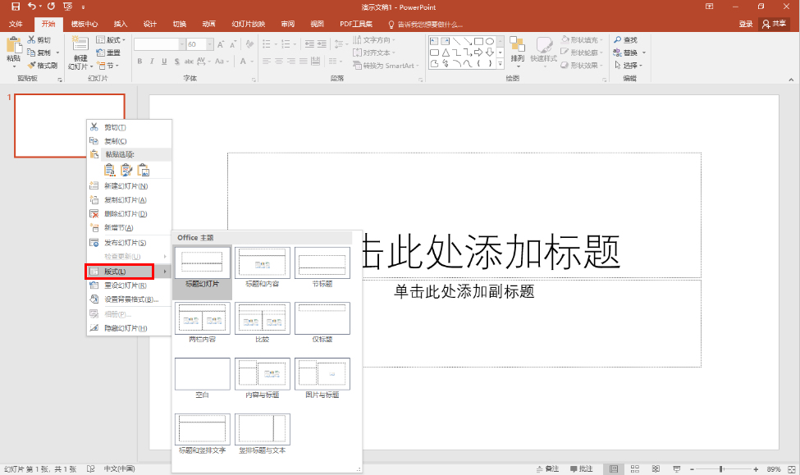Open the Insert (插入) ribbon tab
The height and width of the screenshot is (475, 800).
(x=121, y=25)
